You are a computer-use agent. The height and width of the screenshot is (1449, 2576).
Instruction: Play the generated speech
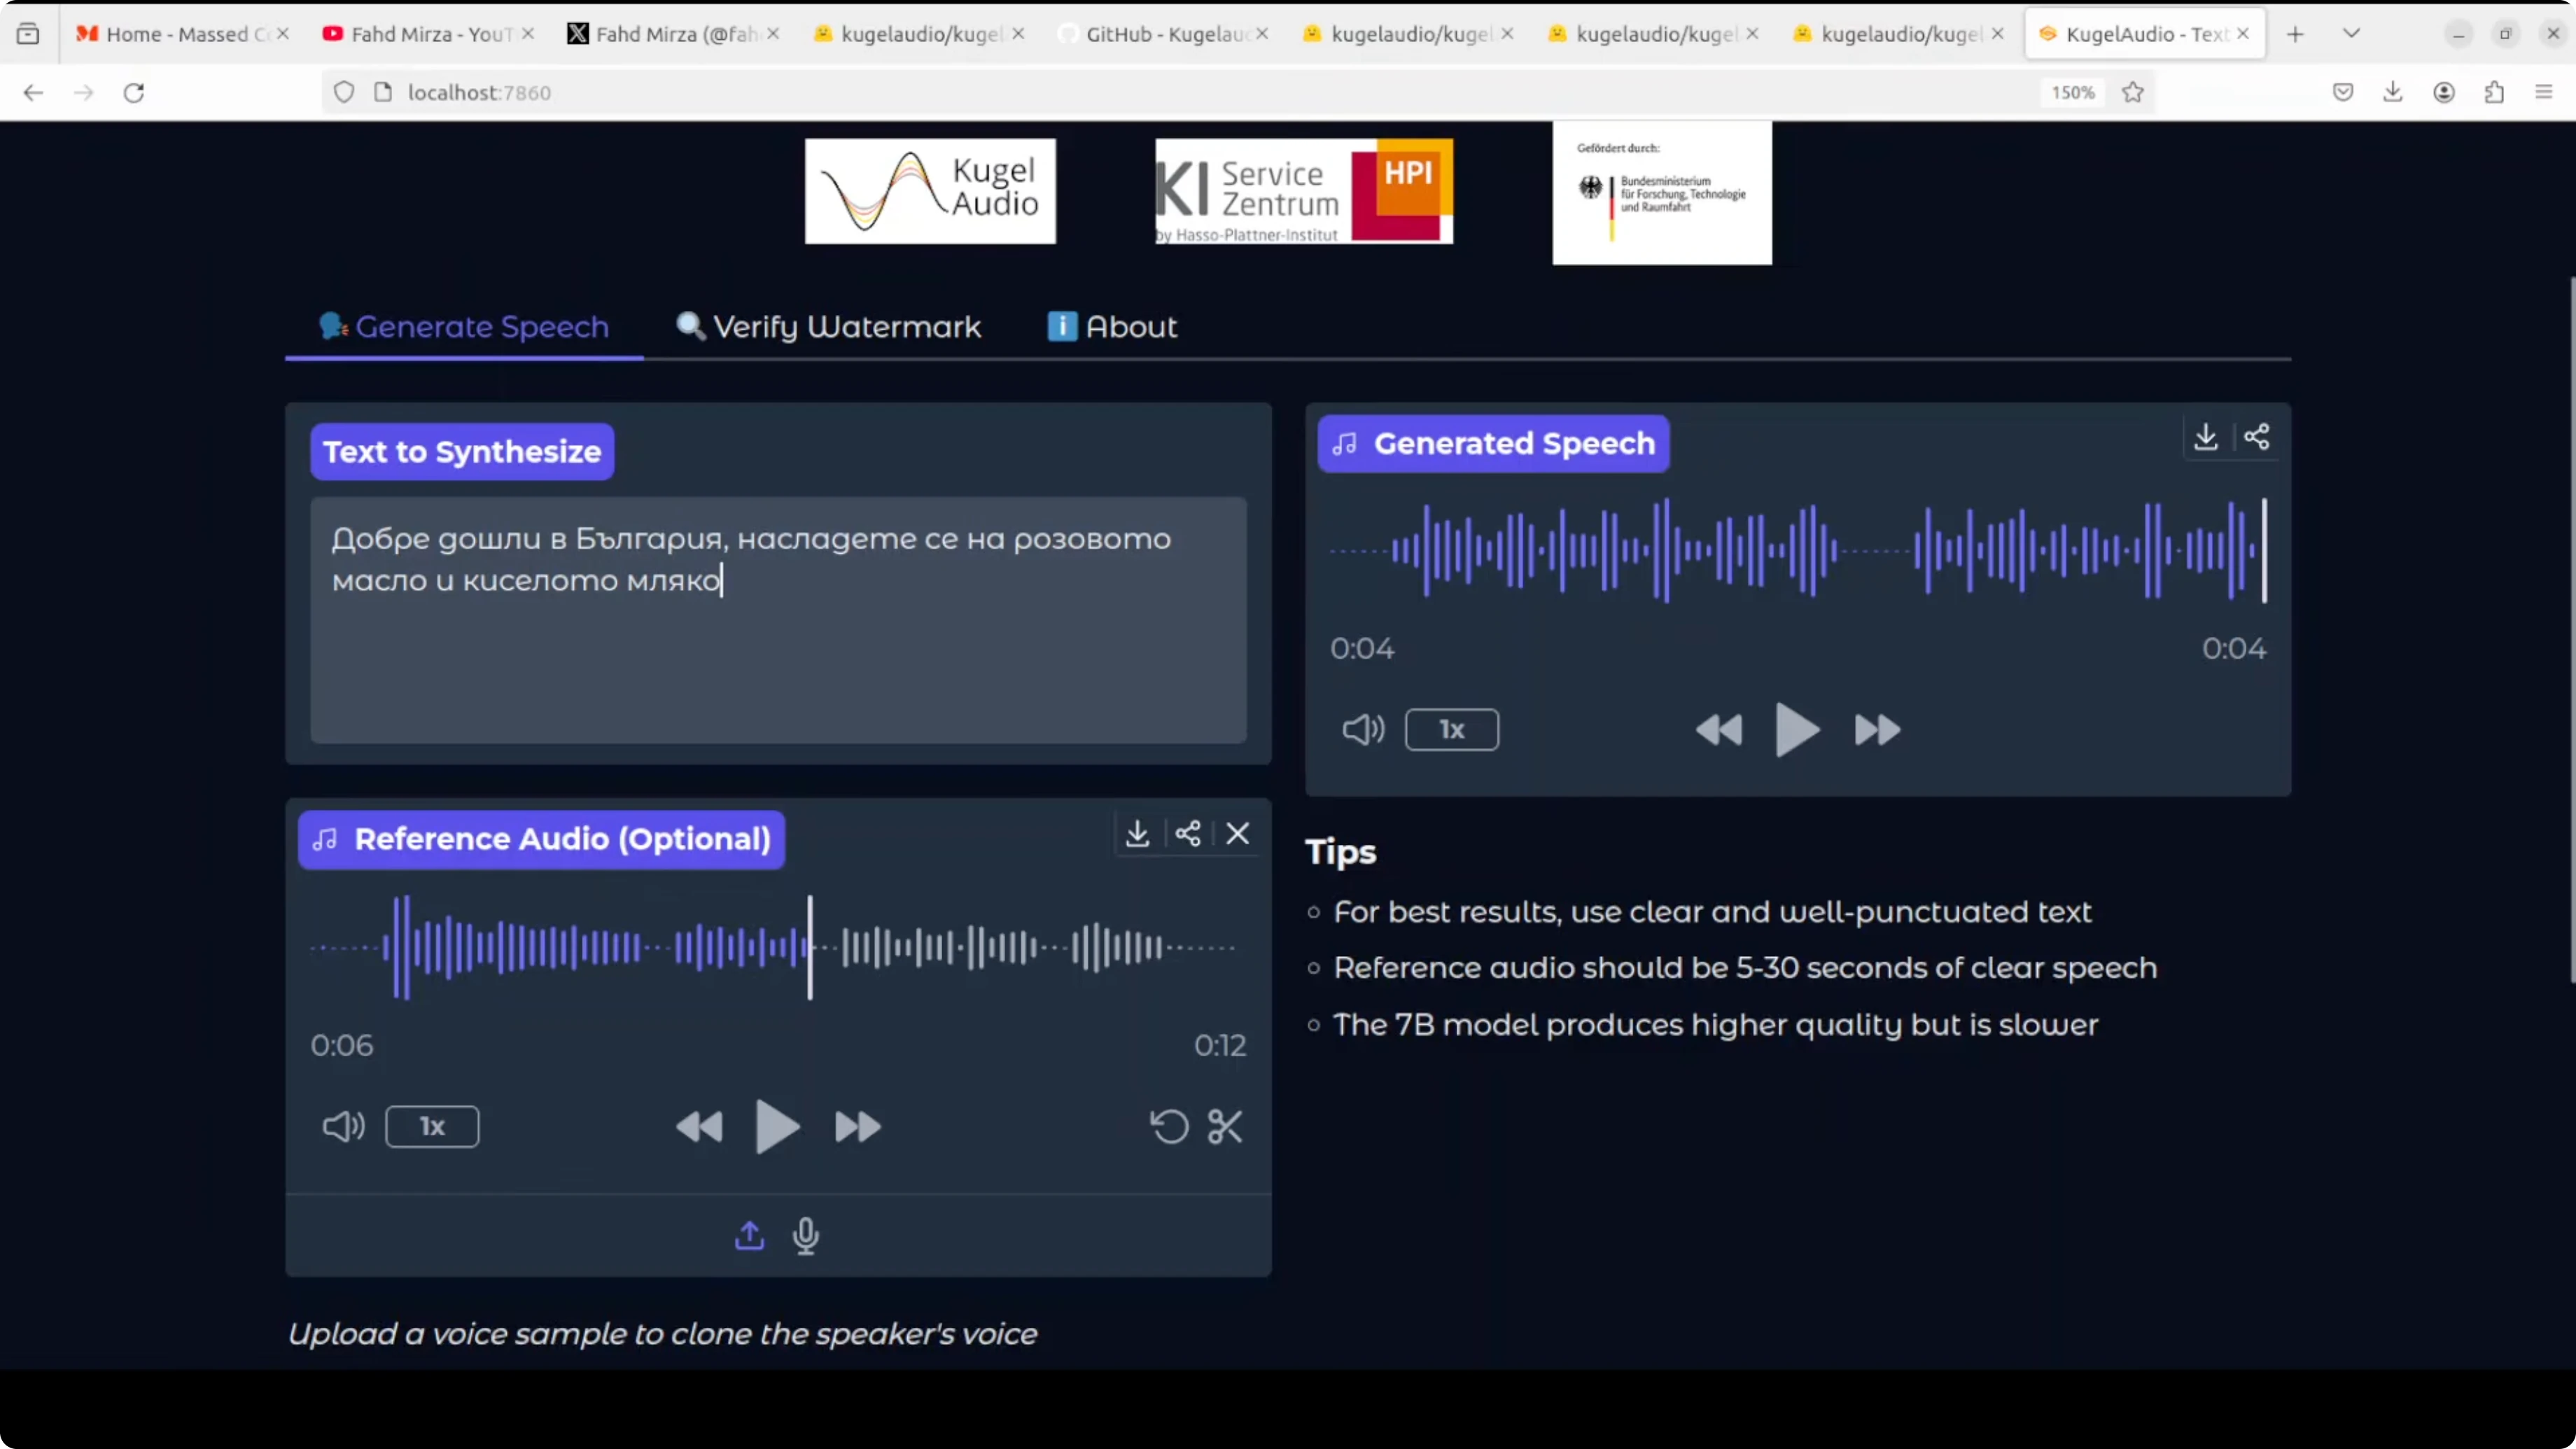point(1796,730)
